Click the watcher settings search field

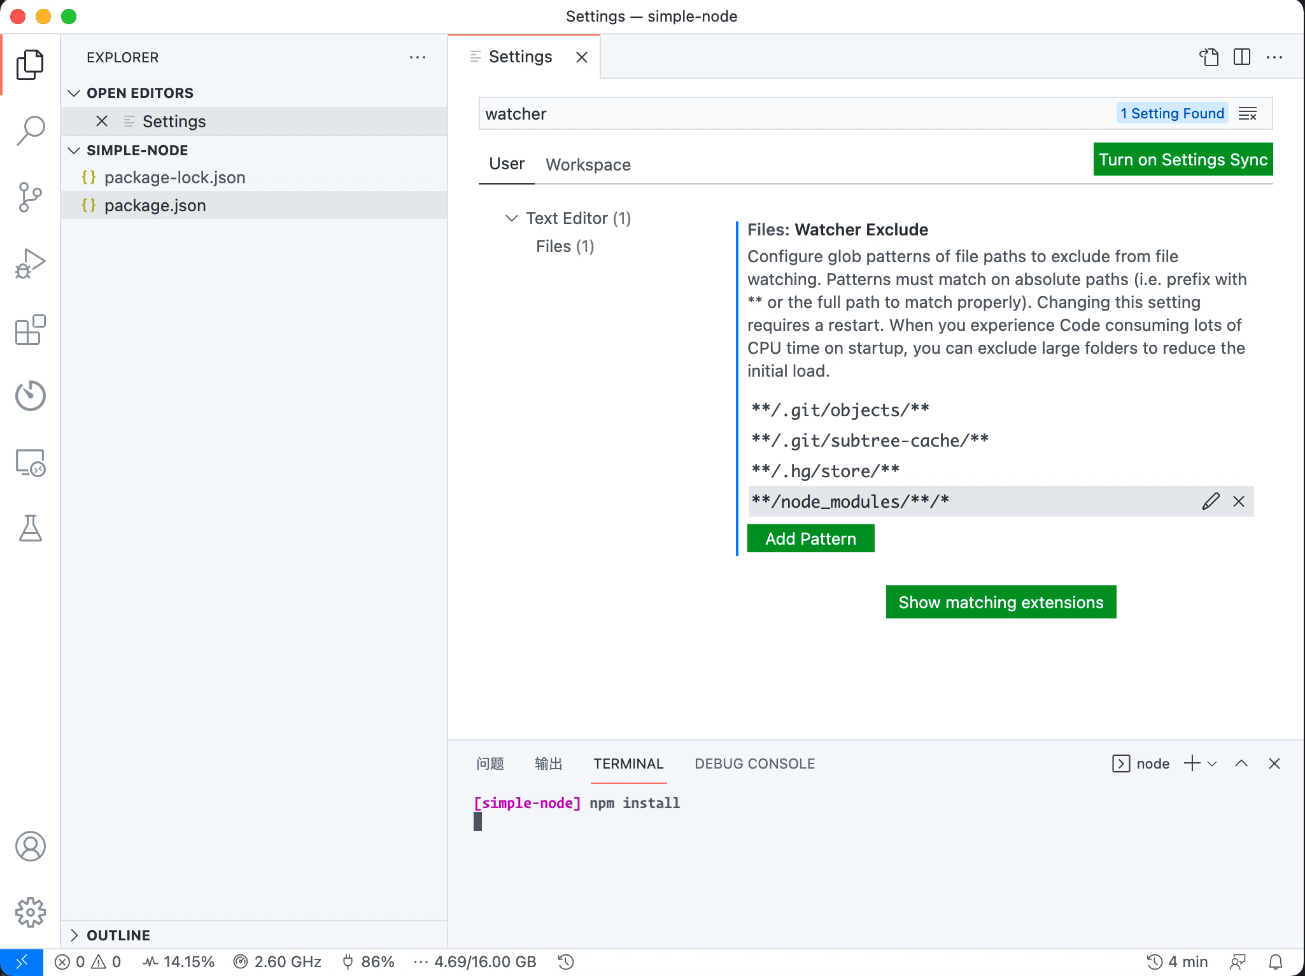pos(764,114)
